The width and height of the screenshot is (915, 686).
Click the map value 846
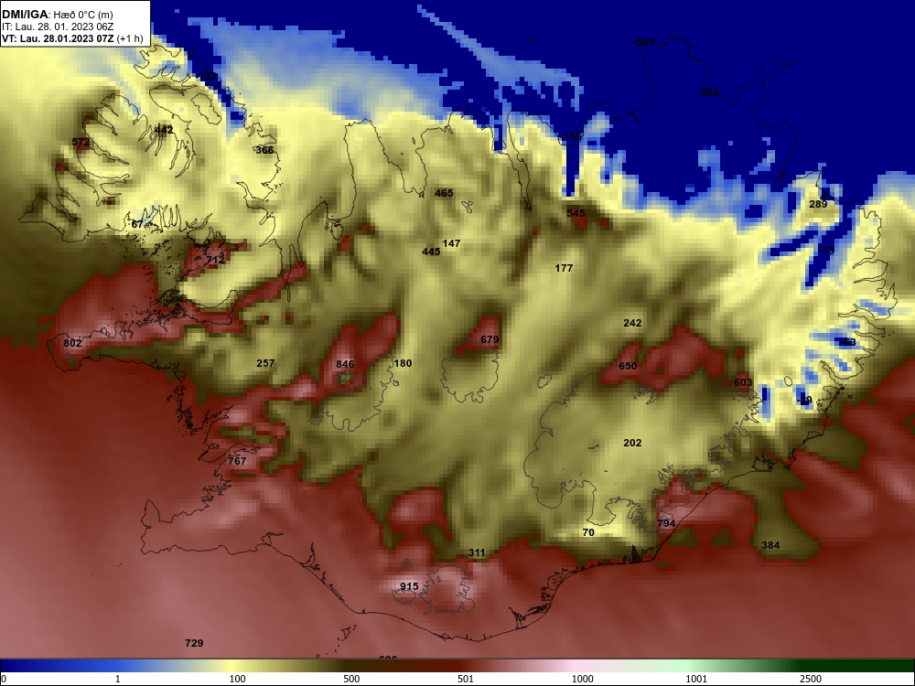point(345,364)
